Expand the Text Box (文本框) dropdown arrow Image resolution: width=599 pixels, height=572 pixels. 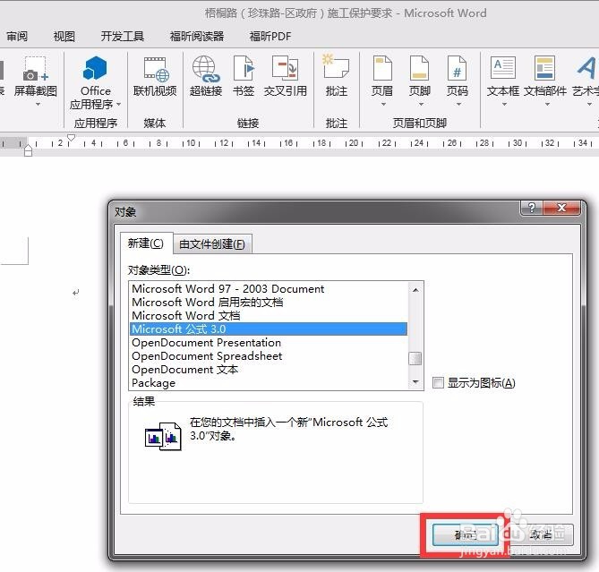coord(504,104)
